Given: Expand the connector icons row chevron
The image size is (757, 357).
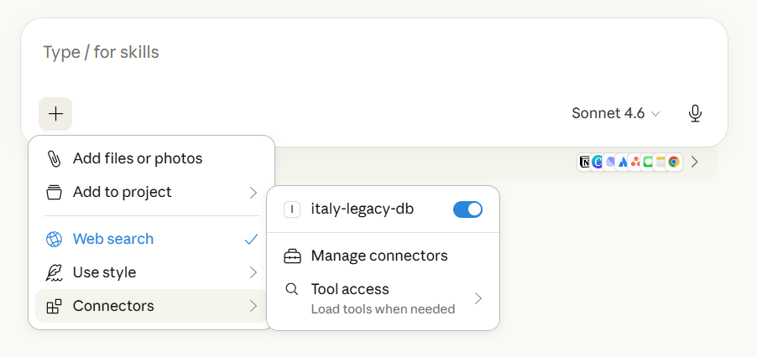Looking at the screenshot, I should [695, 162].
